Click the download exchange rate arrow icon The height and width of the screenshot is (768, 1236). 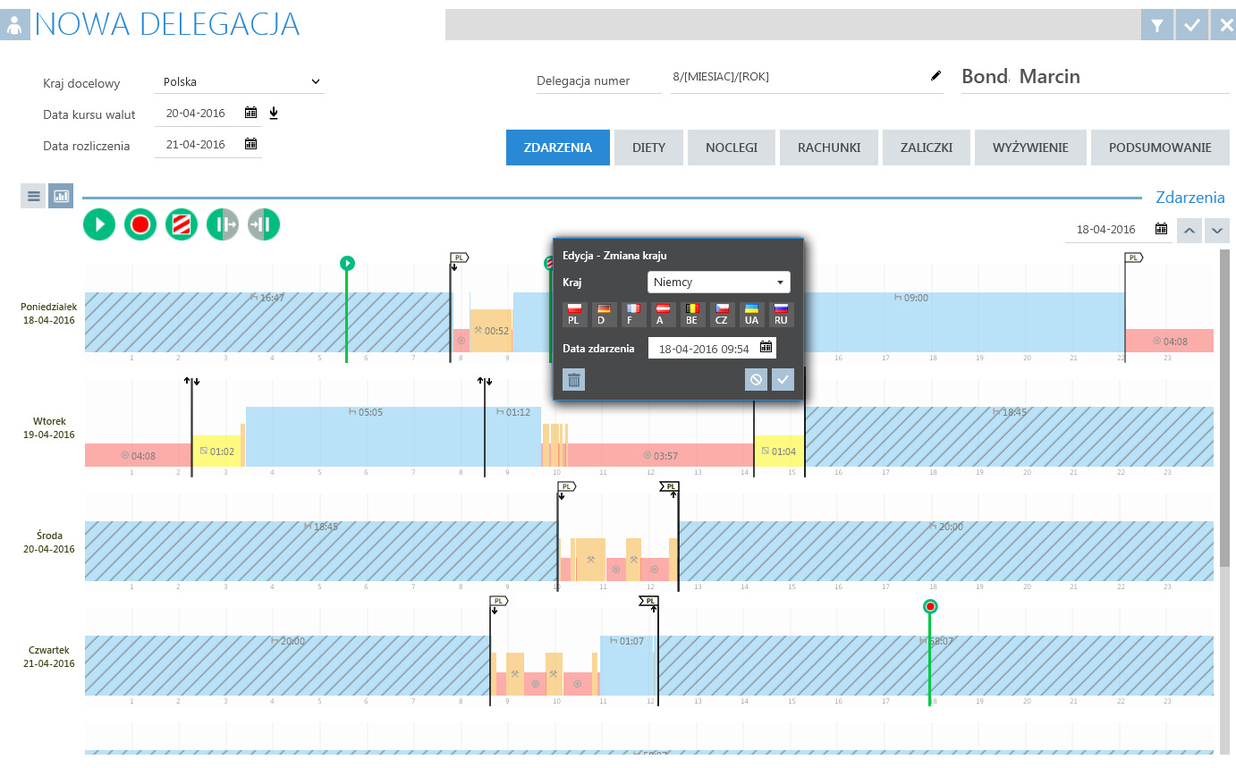(x=274, y=113)
